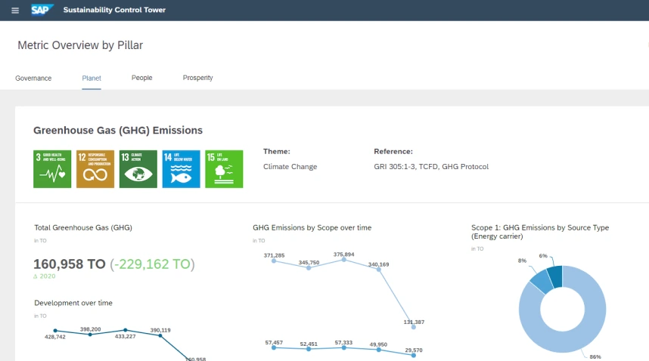Select SDG 12 Responsible Consumption icon

click(95, 169)
